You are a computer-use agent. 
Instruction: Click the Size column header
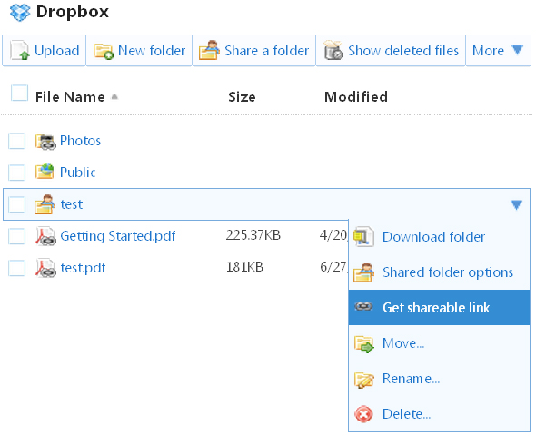tap(242, 97)
